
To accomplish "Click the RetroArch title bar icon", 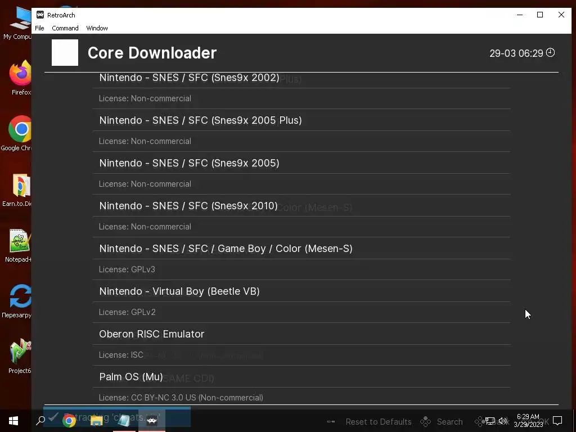I will tap(40, 15).
